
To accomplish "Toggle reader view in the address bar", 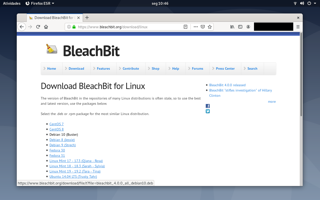I will tap(185, 27).
